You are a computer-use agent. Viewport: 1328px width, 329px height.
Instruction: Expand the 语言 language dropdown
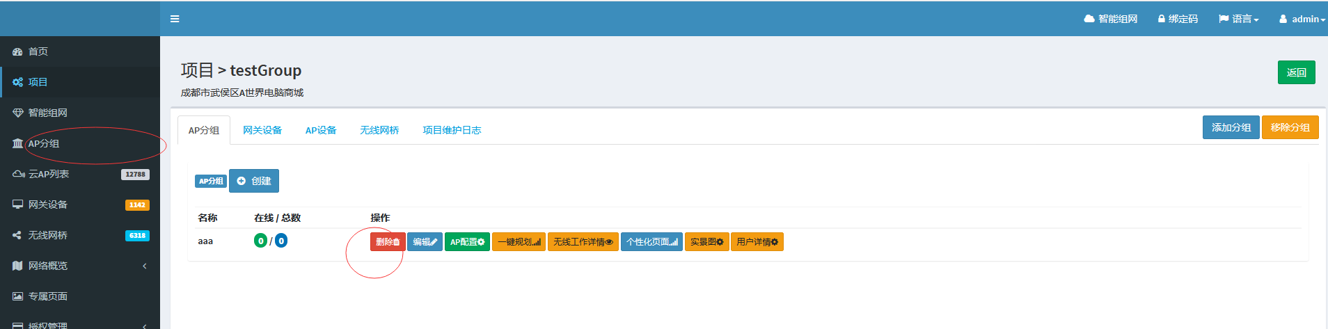pos(1239,19)
